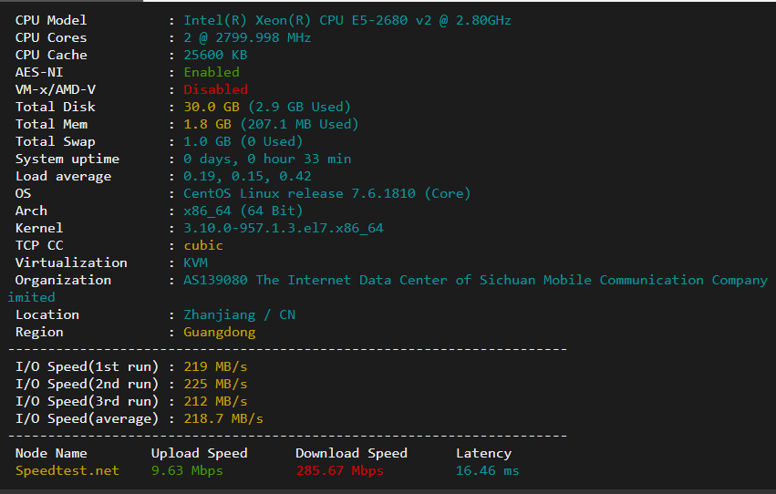Click the Upload Speed column header
The image size is (776, 494).
[x=200, y=453]
